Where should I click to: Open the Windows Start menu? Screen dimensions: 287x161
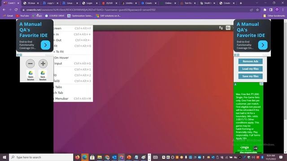pyautogui.click(x=4, y=157)
